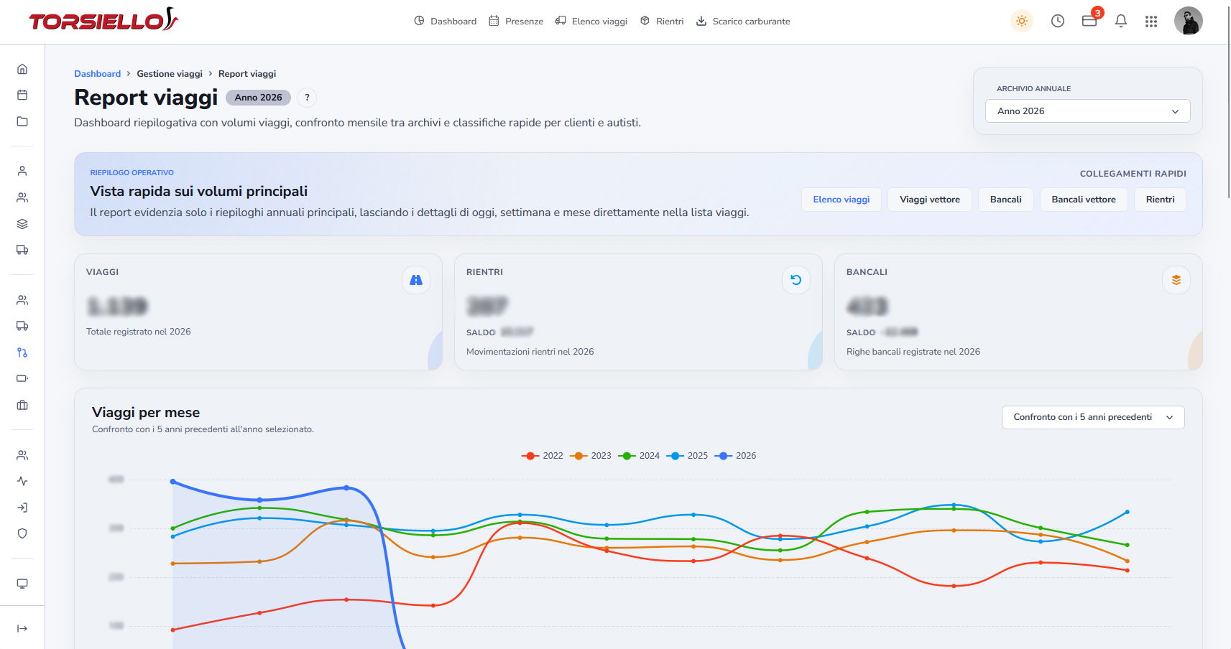
Task: Toggle the 2025 series in the chart legend
Action: pyautogui.click(x=687, y=456)
